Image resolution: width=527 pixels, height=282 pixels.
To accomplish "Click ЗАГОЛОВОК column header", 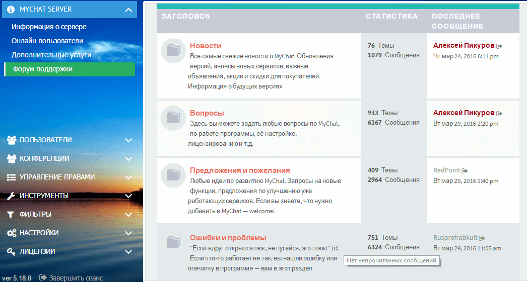I will point(186,16).
